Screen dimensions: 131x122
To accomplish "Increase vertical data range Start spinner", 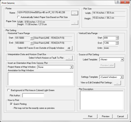I will (117, 37).
